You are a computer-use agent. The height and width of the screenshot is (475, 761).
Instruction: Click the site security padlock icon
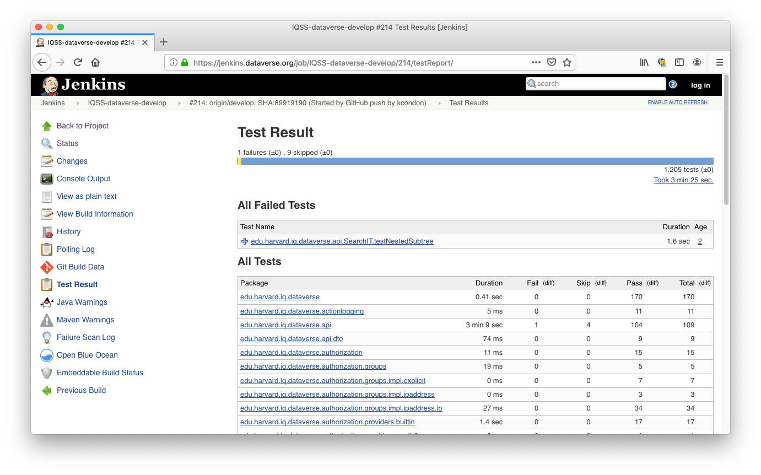click(185, 62)
